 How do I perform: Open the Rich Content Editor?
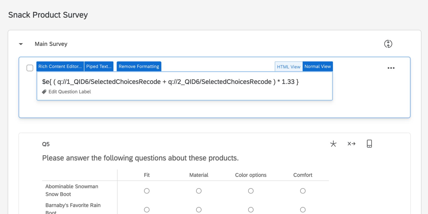[x=60, y=66]
